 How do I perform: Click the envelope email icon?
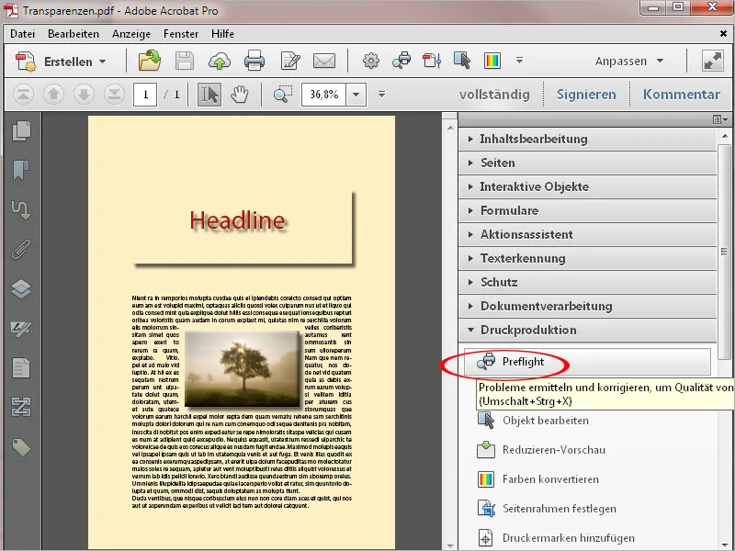323,62
